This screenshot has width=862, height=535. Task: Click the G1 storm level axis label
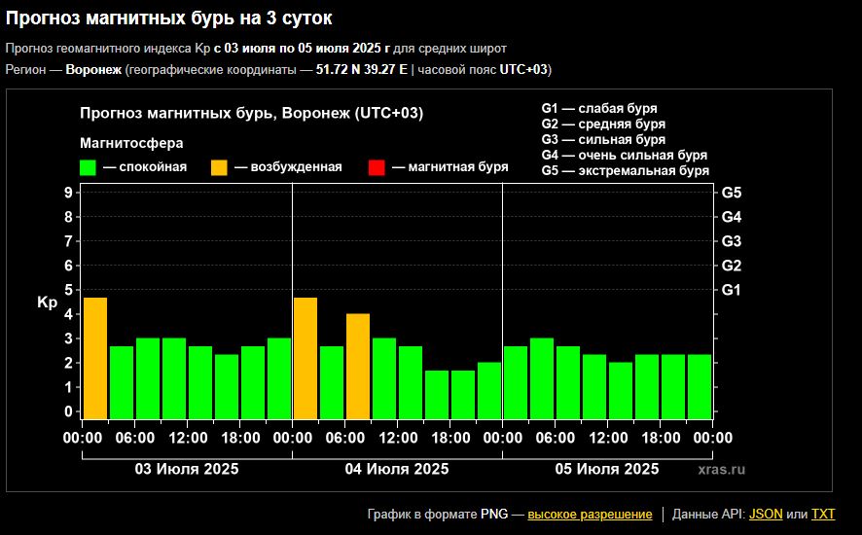(x=732, y=290)
